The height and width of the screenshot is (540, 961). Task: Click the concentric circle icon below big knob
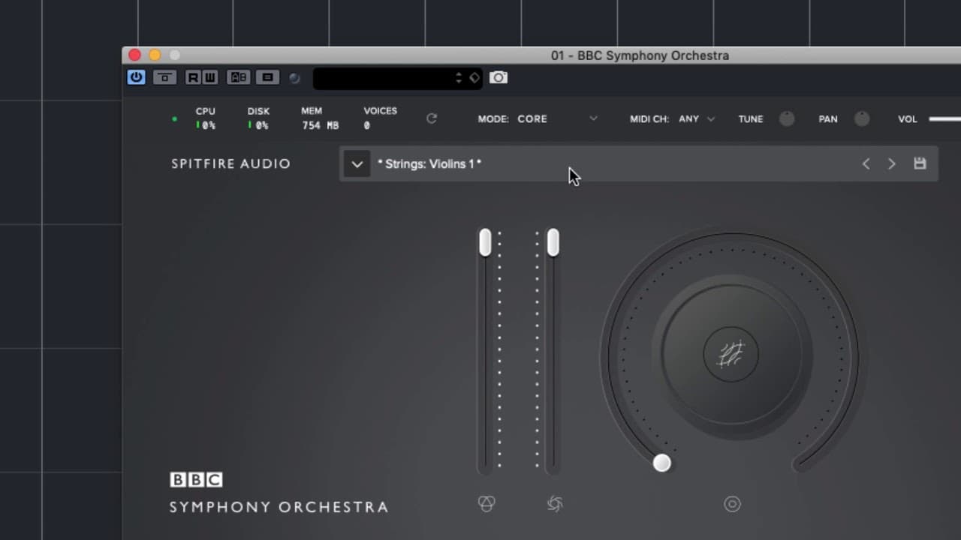(732, 504)
